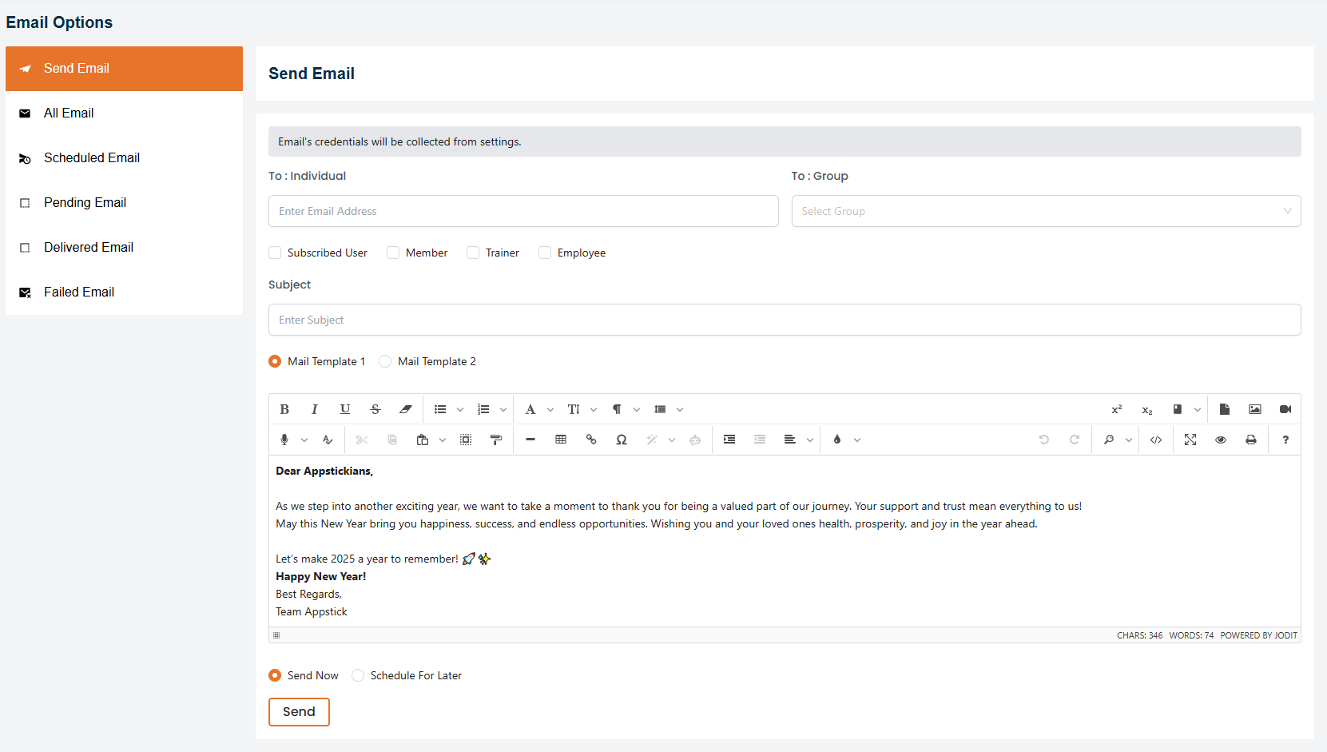
Task: Switch editor to HTML source view
Action: [1156, 440]
